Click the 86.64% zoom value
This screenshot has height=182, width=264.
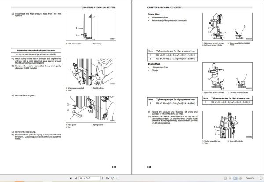pos(250,178)
